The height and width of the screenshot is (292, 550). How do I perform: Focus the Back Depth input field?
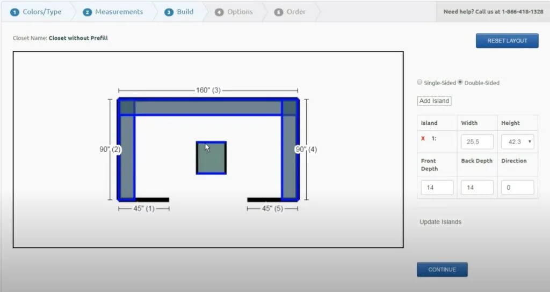(x=477, y=188)
